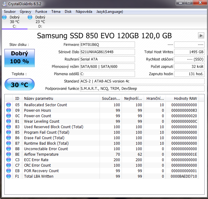Select drive C: status tab
Image resolution: width=208 pixels, height=199 pixels.
coord(15,22)
